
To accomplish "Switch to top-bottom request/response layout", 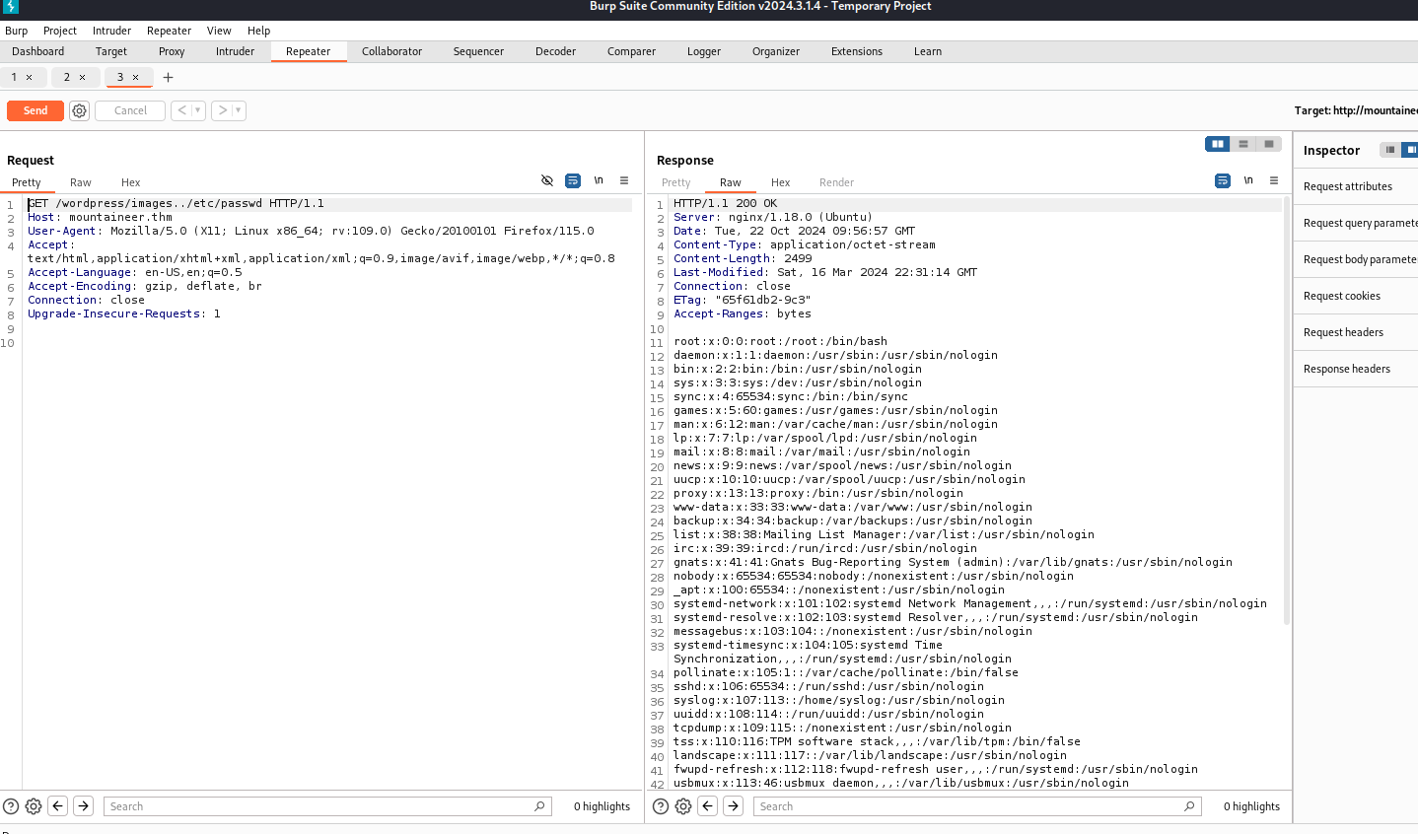I will (x=1243, y=144).
